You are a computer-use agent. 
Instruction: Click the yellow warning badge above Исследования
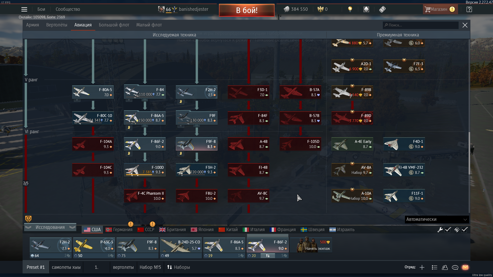(28, 219)
